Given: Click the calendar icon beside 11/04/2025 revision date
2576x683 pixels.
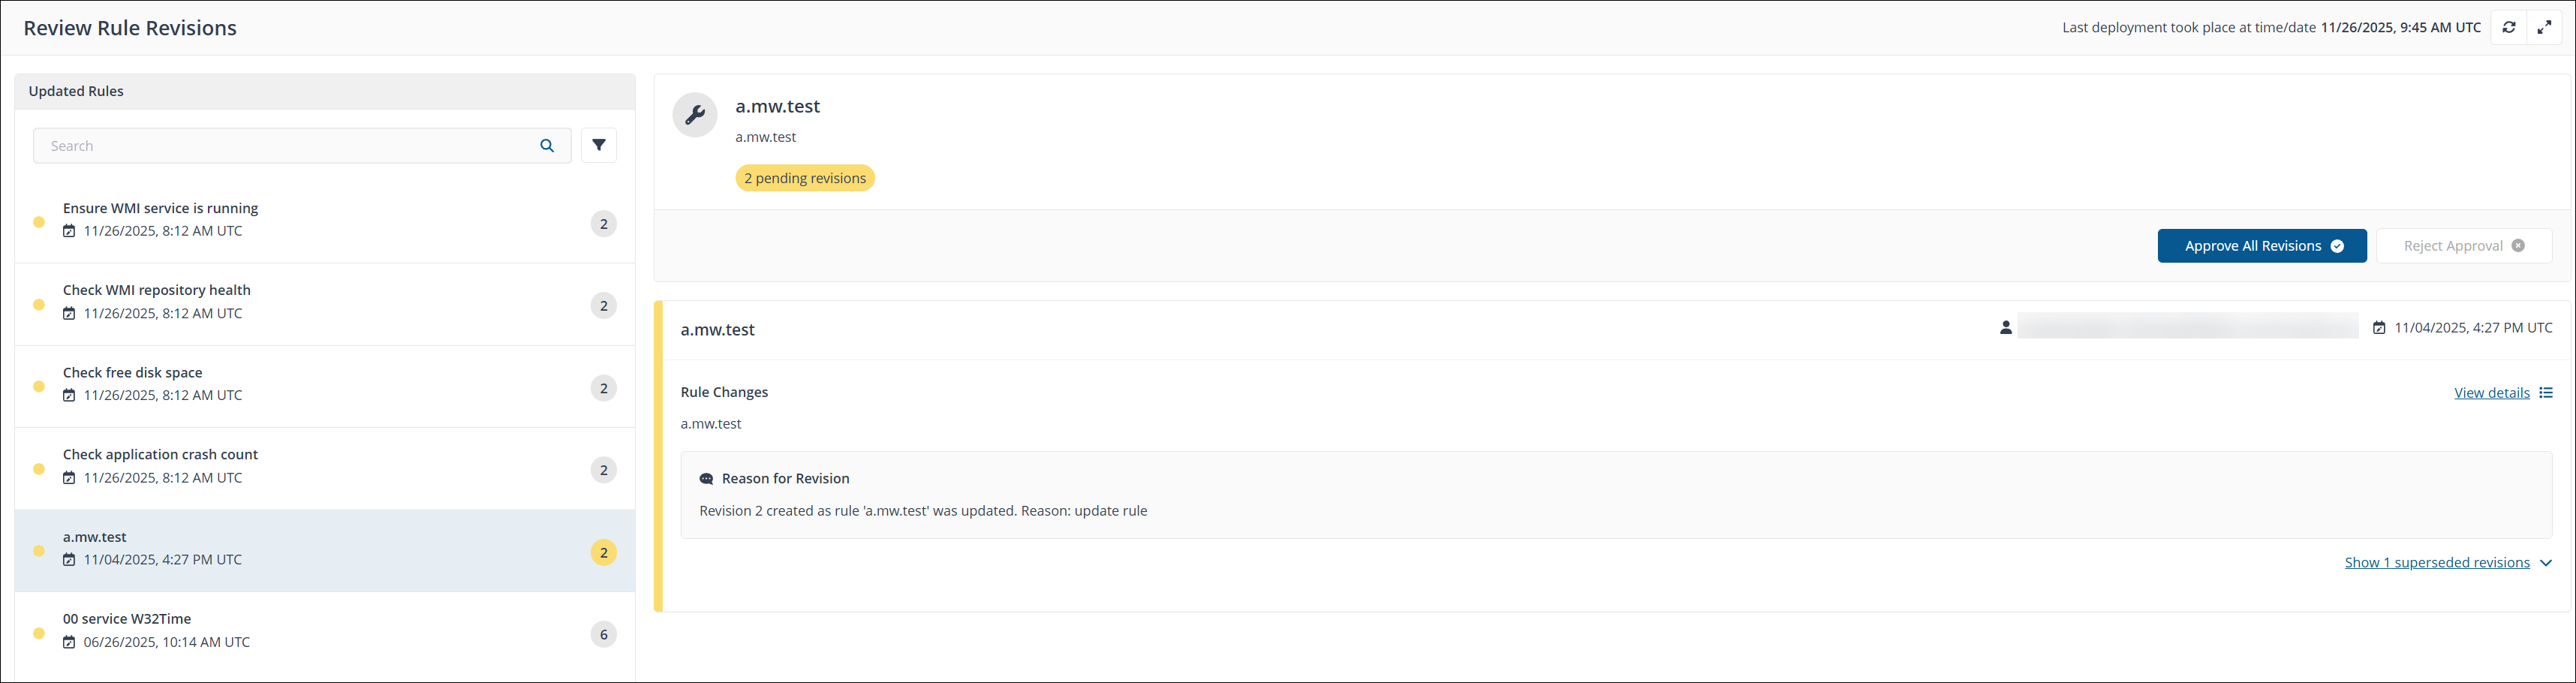Looking at the screenshot, I should point(2379,328).
